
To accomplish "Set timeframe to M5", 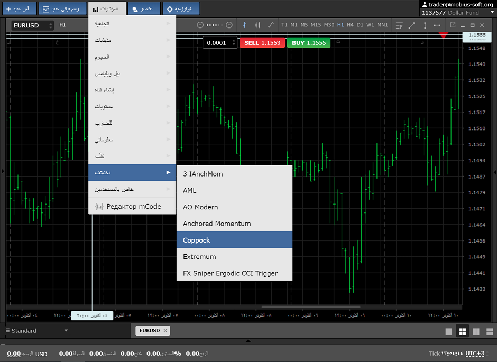I will pos(304,25).
